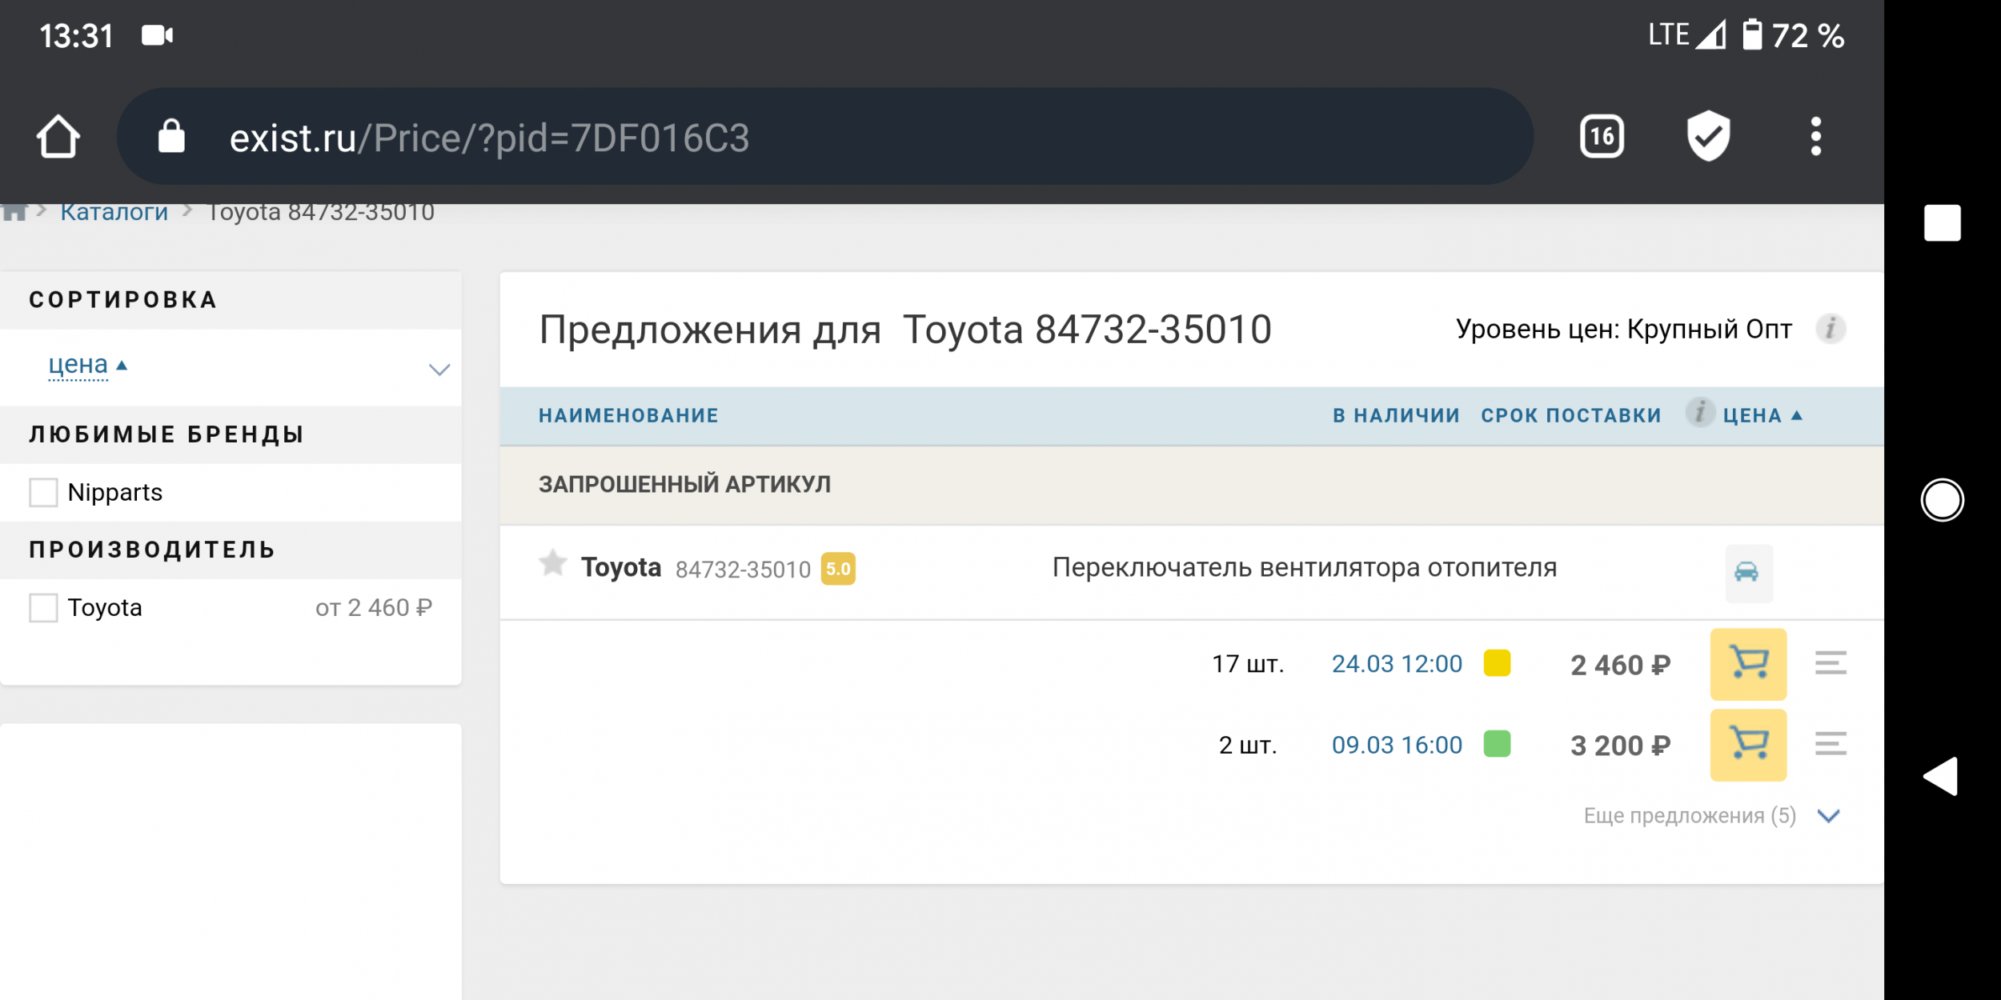This screenshot has height=1000, width=2001.
Task: Click the 2 шт. stock quantity
Action: (1248, 745)
